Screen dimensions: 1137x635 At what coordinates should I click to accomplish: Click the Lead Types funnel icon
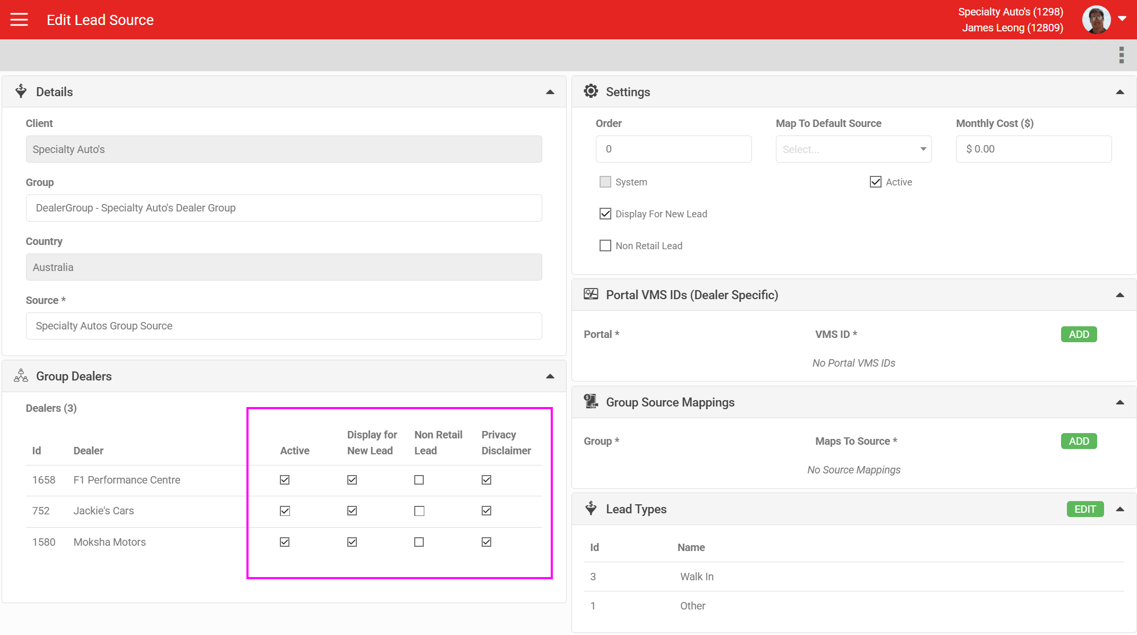click(x=591, y=509)
